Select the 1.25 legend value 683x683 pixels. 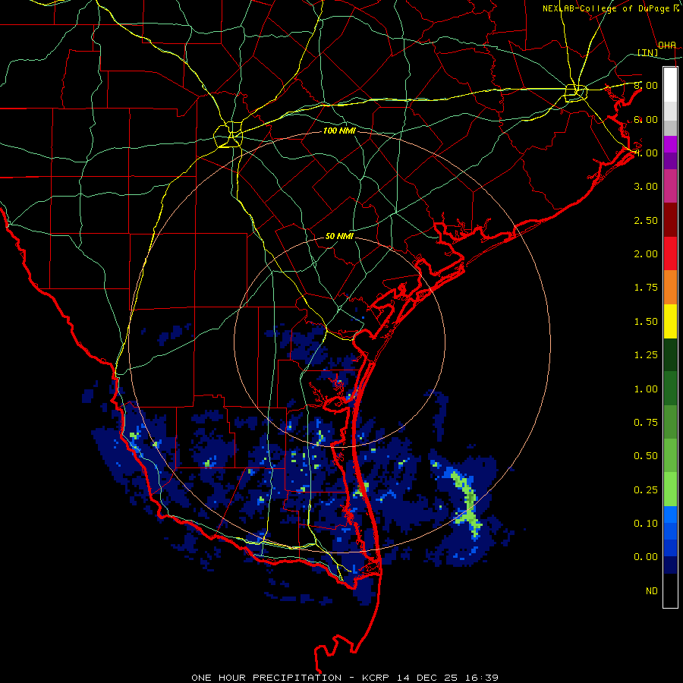tap(646, 355)
